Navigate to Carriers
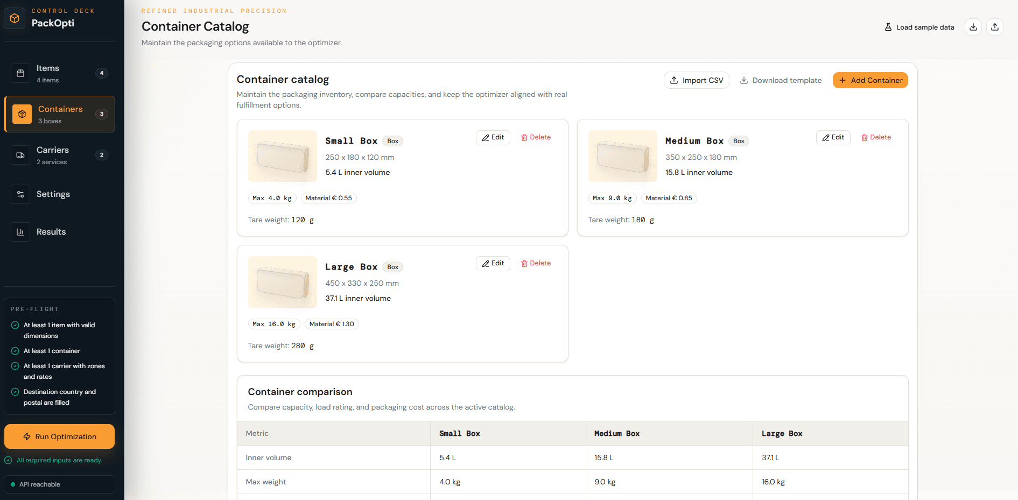 tap(59, 155)
